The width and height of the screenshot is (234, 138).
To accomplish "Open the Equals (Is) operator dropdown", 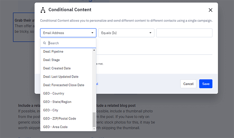I will (x=126, y=33).
